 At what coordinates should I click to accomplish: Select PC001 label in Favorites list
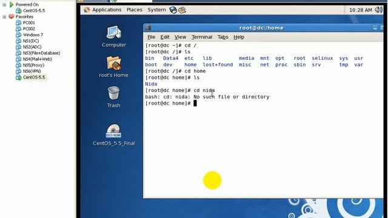(29, 23)
